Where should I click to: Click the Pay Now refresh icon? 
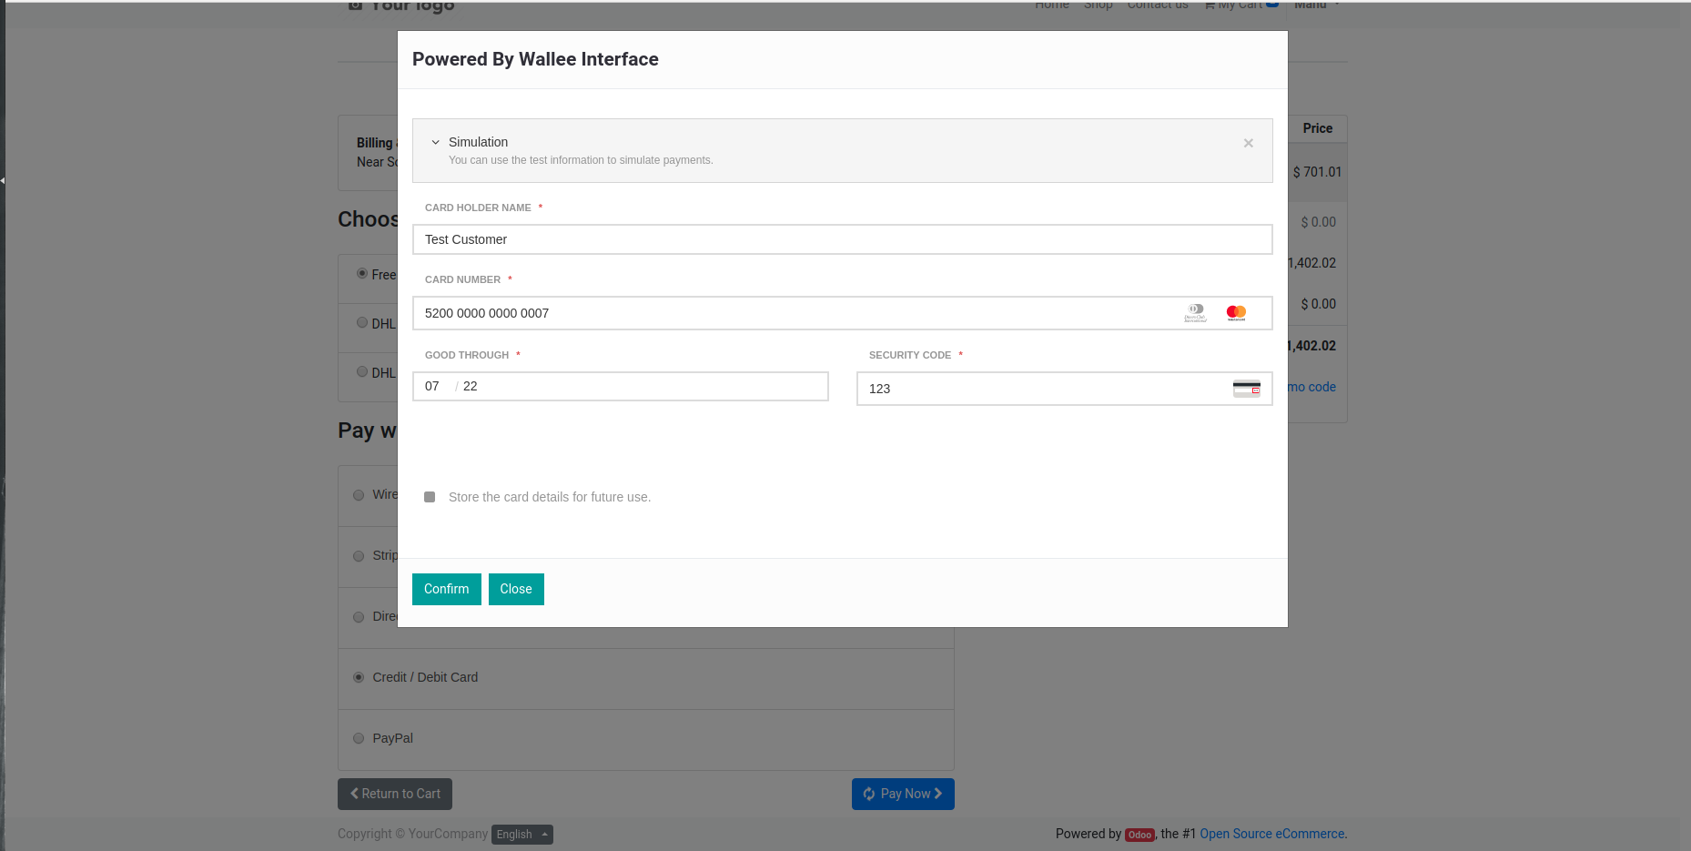coord(869,794)
